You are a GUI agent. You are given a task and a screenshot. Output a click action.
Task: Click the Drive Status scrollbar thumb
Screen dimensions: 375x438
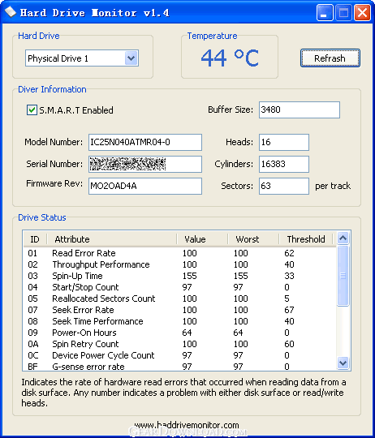pos(343,276)
